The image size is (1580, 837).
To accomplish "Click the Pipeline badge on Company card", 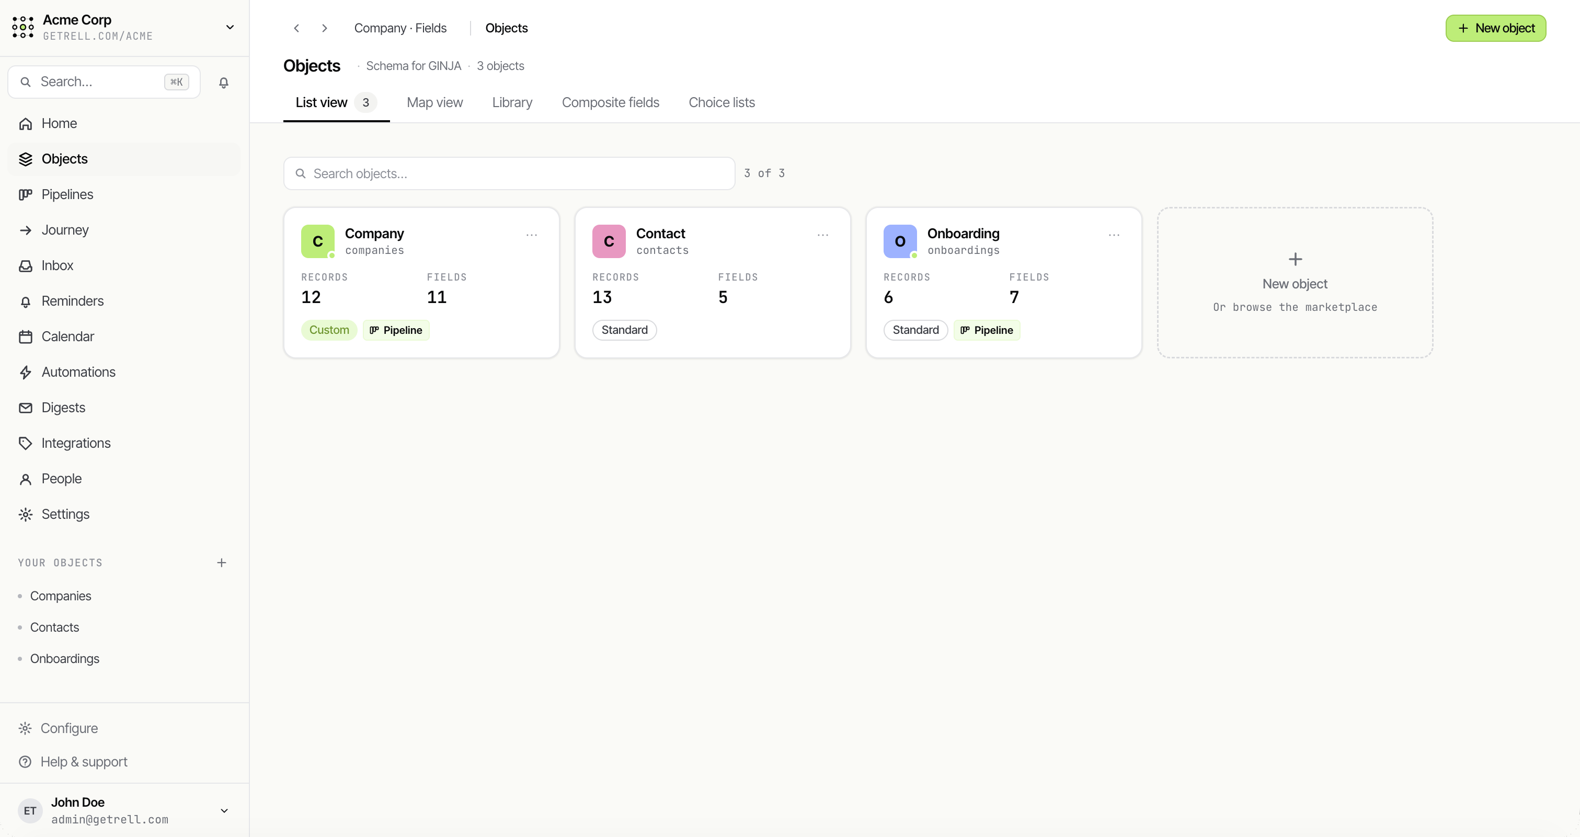I will 396,330.
